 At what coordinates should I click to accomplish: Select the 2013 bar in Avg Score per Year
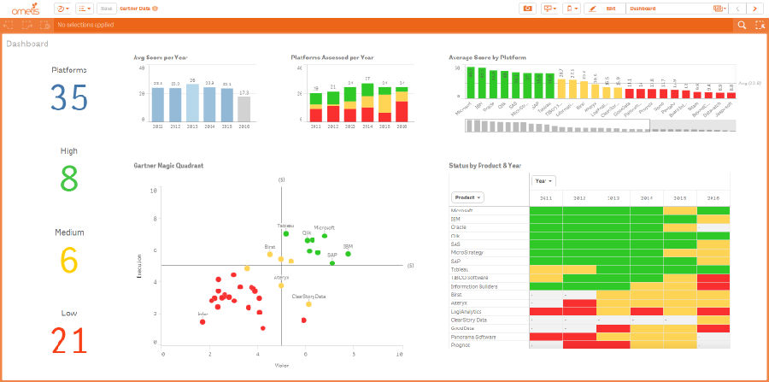(194, 103)
